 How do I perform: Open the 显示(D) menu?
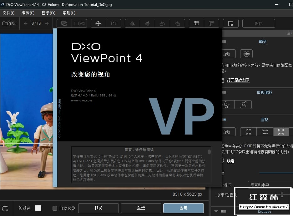48,13
